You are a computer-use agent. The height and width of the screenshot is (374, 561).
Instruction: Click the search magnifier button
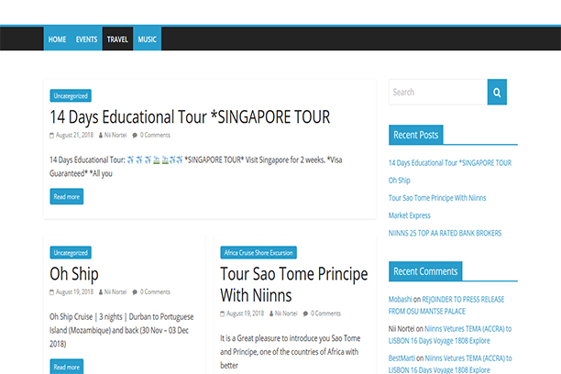pos(496,92)
